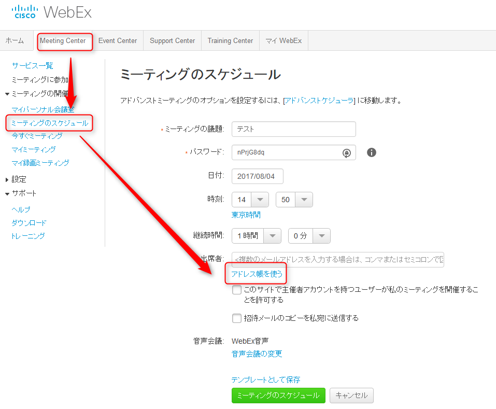496x409 pixels.
Task: Click the password info icon
Action: (372, 152)
